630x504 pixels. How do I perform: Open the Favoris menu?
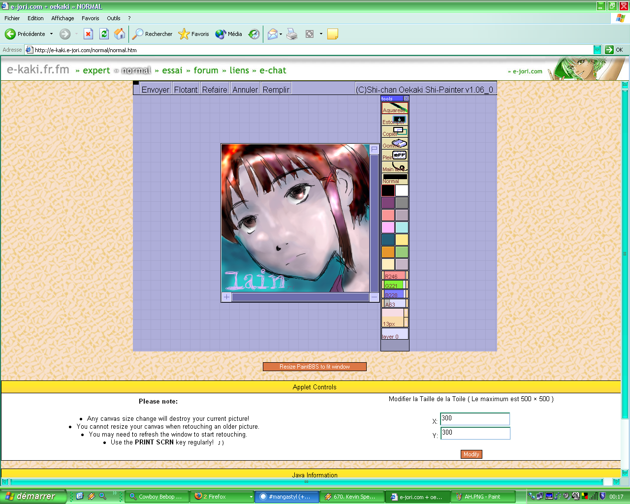(x=91, y=18)
